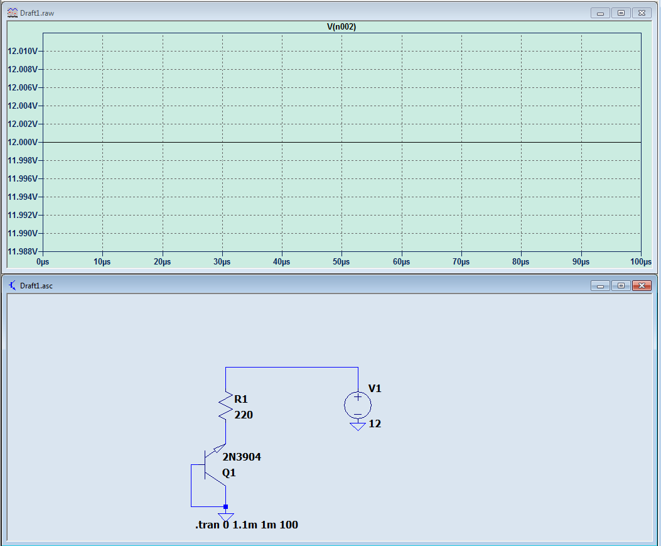Close the Draft1.asc schematic window
Viewport: 661px width, 546px height.
pyautogui.click(x=642, y=286)
